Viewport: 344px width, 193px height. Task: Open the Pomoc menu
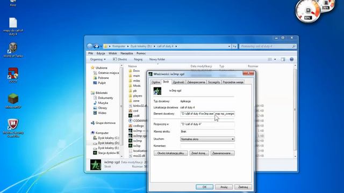(x=141, y=53)
